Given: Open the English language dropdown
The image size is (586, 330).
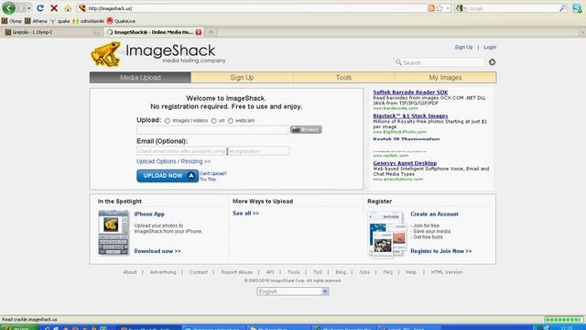Looking at the screenshot, I should [x=293, y=291].
